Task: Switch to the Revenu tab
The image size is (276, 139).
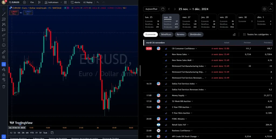Action: click(180, 35)
